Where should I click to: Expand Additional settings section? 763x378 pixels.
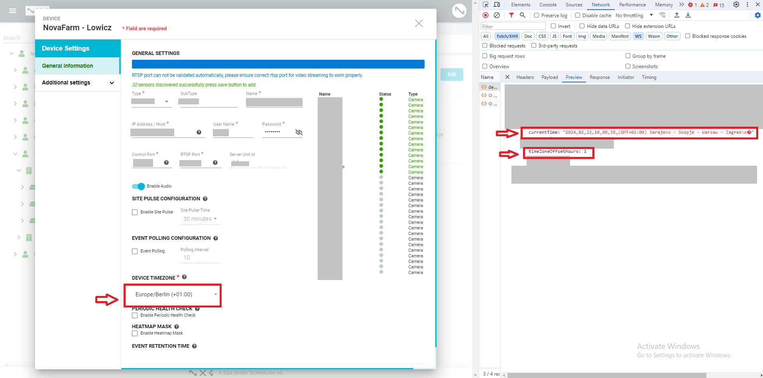click(78, 83)
